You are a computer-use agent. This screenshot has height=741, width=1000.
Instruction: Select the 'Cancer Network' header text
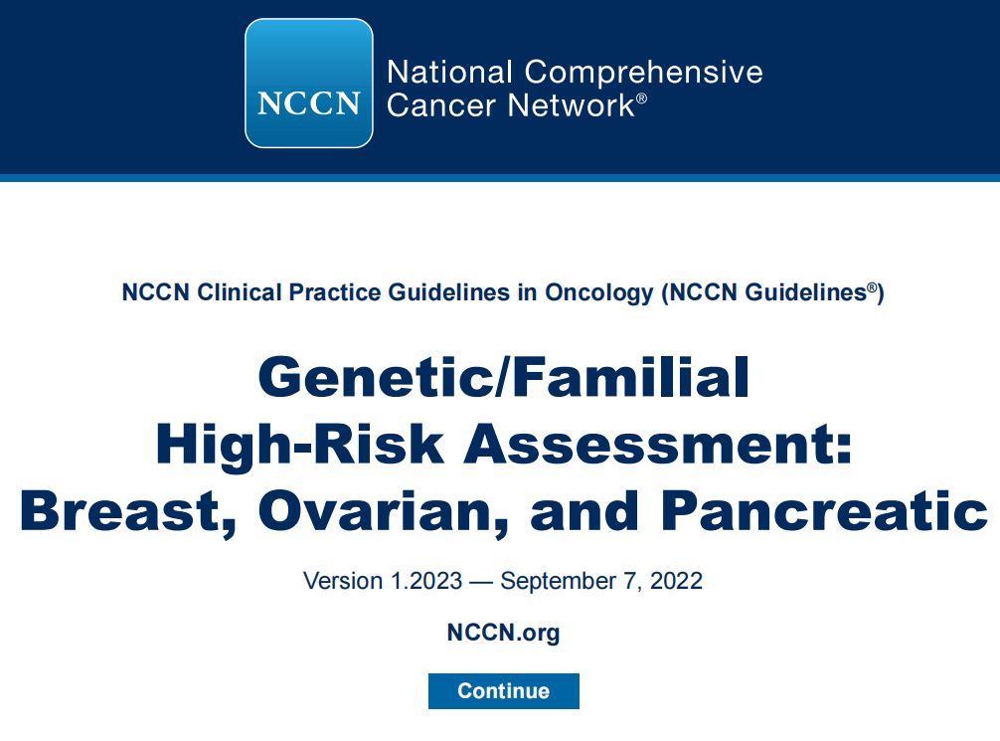pos(510,104)
